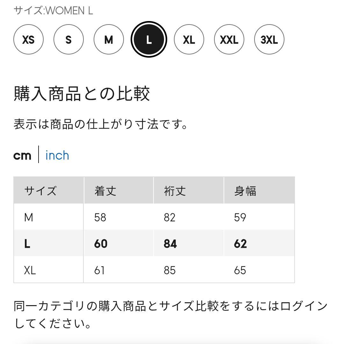Choose the S size option
344x344 pixels.
68,39
